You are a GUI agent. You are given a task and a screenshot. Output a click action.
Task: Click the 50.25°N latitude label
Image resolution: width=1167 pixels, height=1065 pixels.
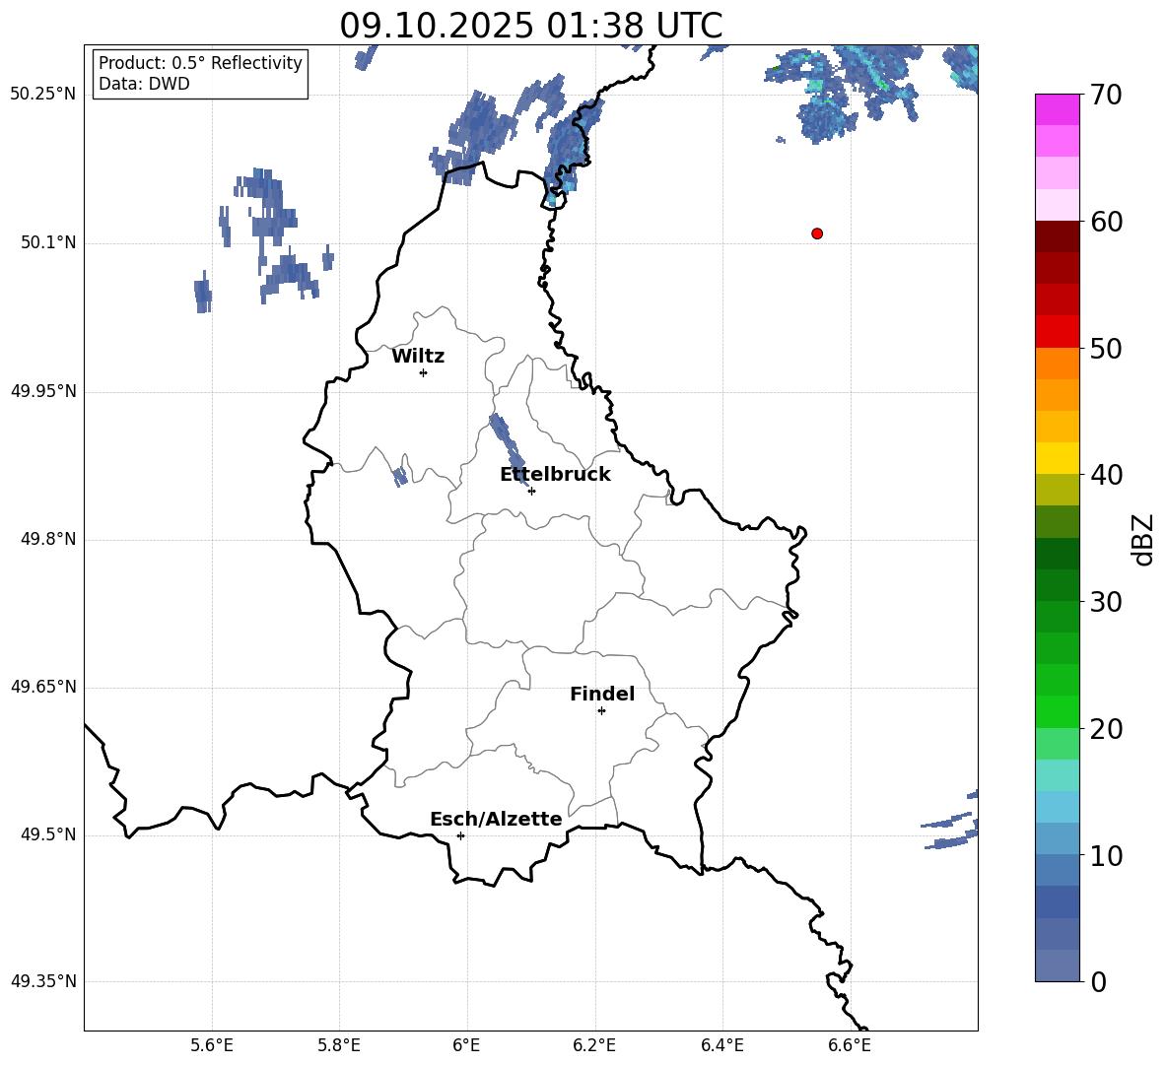pyautogui.click(x=43, y=95)
